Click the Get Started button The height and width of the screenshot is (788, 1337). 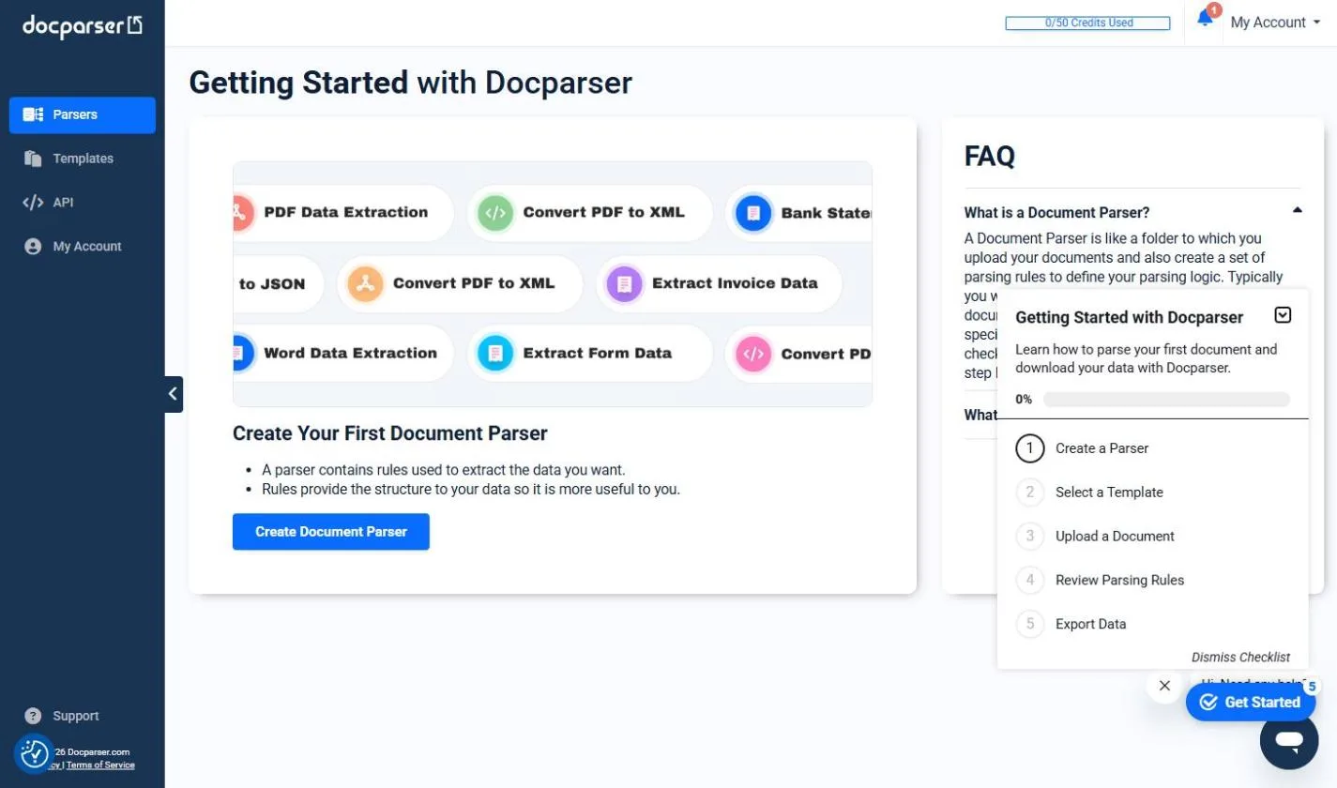[1251, 702]
